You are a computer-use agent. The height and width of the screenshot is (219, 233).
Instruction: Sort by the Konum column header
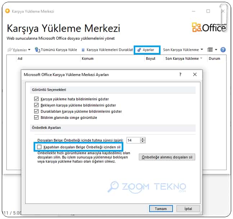click(87, 58)
